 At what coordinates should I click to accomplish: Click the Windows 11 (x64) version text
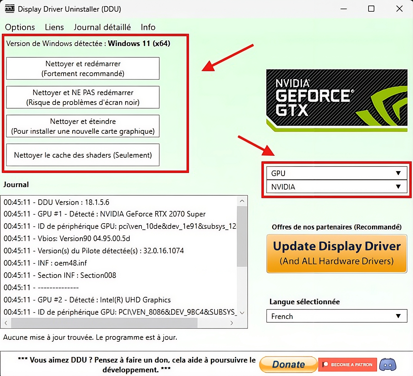tap(139, 44)
